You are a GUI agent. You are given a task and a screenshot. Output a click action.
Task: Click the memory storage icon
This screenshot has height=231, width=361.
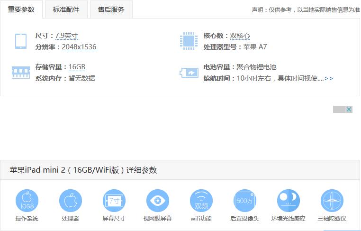pos(21,73)
